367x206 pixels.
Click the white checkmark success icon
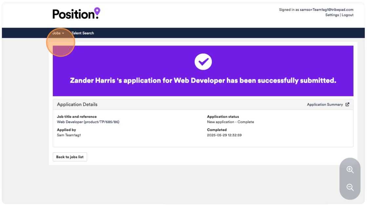[x=203, y=62]
